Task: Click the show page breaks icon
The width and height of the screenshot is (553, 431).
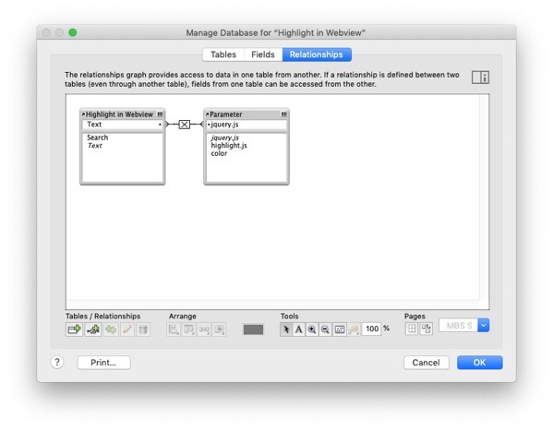Action: point(412,329)
